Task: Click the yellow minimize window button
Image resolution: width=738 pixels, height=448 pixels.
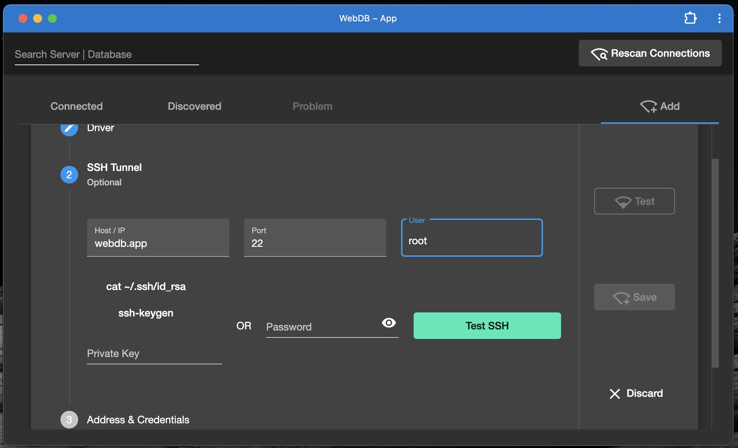Action: (x=38, y=18)
